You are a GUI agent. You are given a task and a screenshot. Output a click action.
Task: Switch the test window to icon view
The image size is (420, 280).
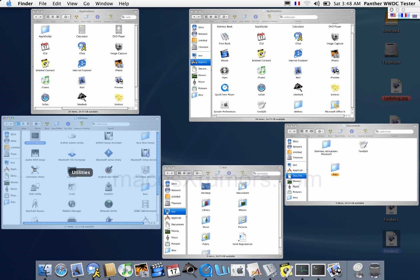(180, 173)
